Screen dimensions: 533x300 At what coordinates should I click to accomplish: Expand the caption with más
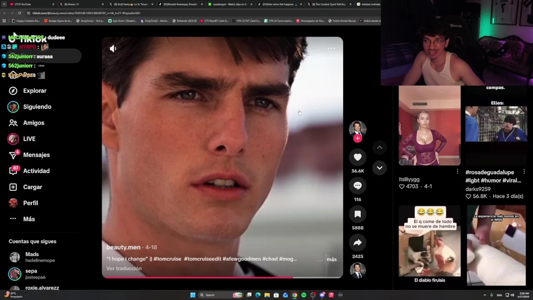(331, 259)
